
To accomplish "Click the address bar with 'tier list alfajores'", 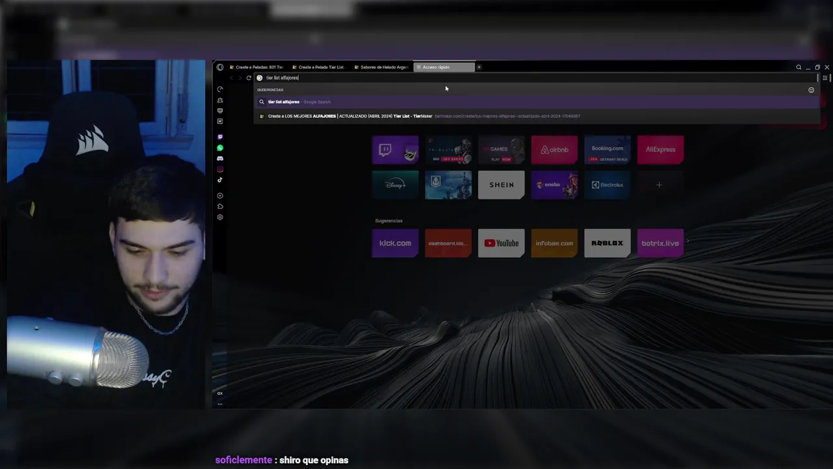I will 537,78.
